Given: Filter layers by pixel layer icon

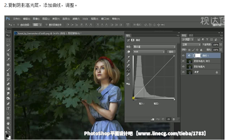Looking at the screenshot, I should pos(199,39).
